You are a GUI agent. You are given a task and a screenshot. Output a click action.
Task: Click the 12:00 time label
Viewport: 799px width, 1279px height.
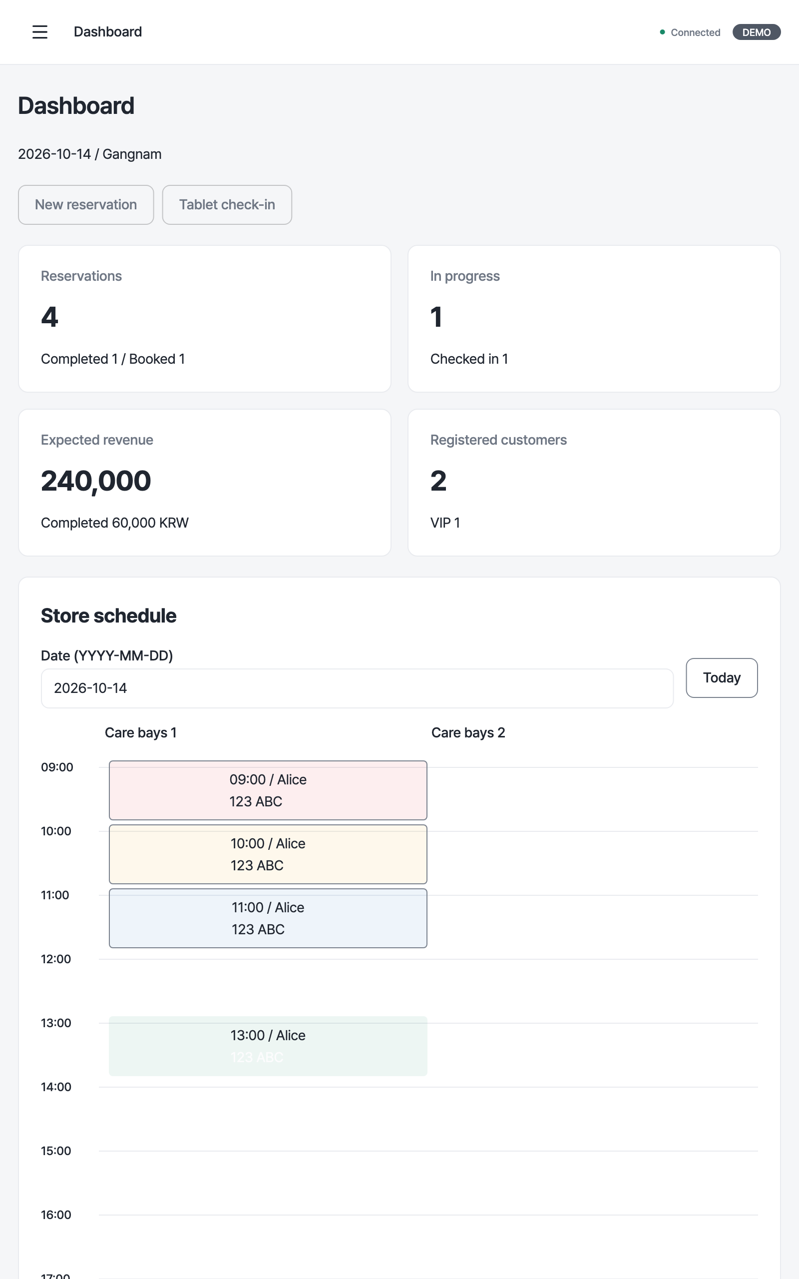click(x=56, y=959)
